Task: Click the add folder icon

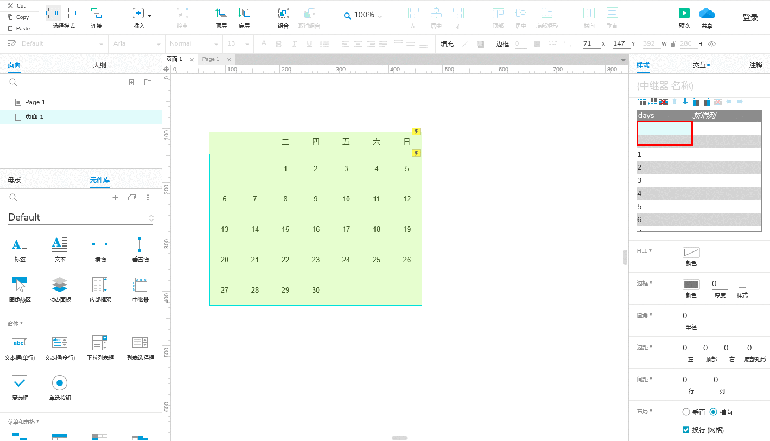Action: [x=148, y=83]
